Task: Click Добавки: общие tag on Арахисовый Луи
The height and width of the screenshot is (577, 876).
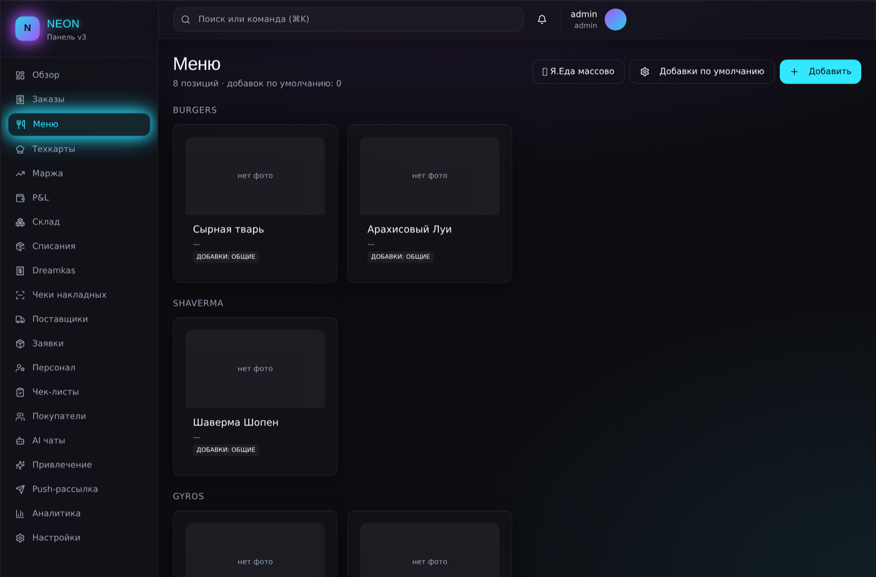Action: tap(401, 257)
